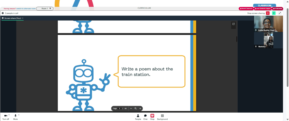Zoom in the PDF with plus

(x=140, y=109)
